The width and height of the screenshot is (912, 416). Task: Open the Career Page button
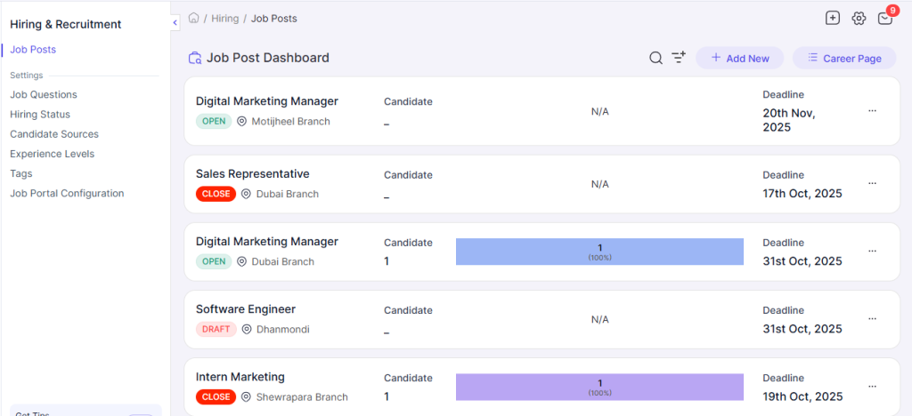coord(843,58)
